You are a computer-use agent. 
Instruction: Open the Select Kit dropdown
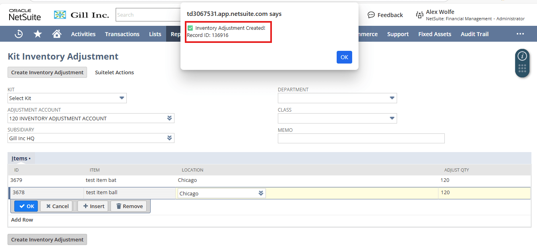click(122, 98)
